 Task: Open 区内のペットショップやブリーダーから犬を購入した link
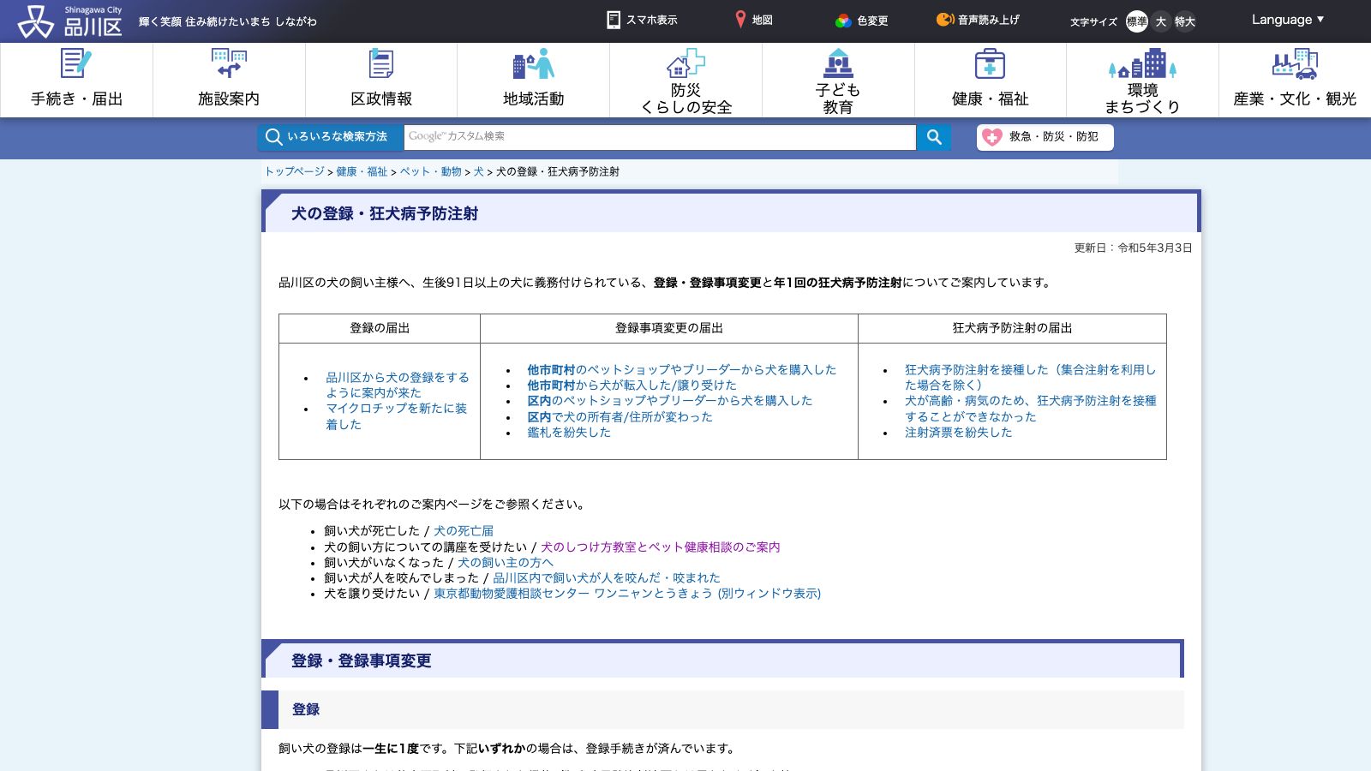pyautogui.click(x=669, y=401)
